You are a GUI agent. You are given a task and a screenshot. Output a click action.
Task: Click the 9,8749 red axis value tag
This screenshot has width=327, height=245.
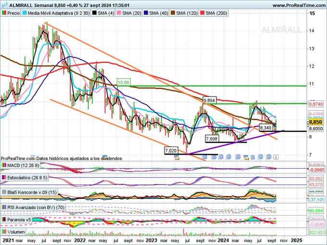pos(315,104)
